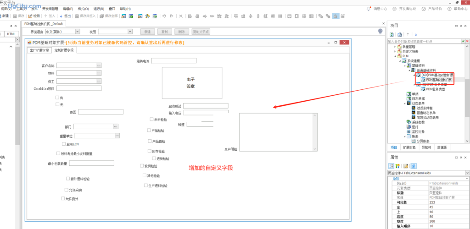The image size is (470, 229).
Task: Click the ellipsis button beside 物料 field
Action: click(99, 73)
